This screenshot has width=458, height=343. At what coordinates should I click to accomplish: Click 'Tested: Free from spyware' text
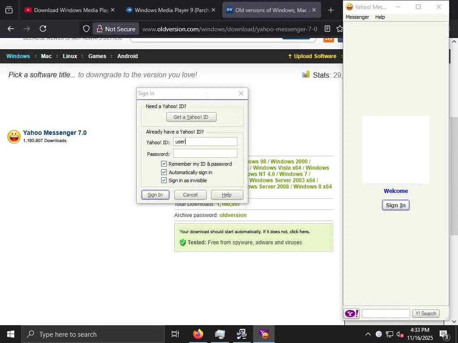click(245, 243)
